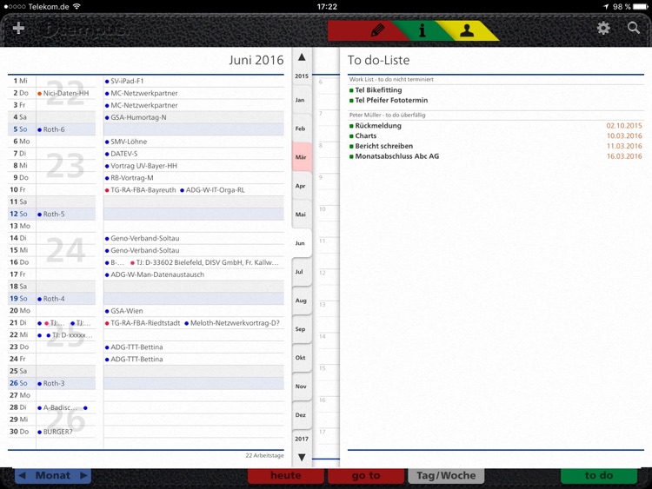Screen dimensions: 652x489
Task: Go to next month arrow in Monat button
Action: coord(83,475)
